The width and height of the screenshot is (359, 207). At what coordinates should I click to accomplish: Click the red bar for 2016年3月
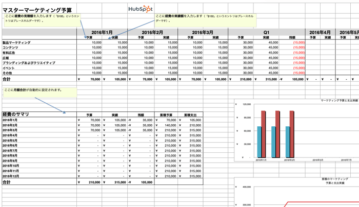pyautogui.click(x=292, y=134)
